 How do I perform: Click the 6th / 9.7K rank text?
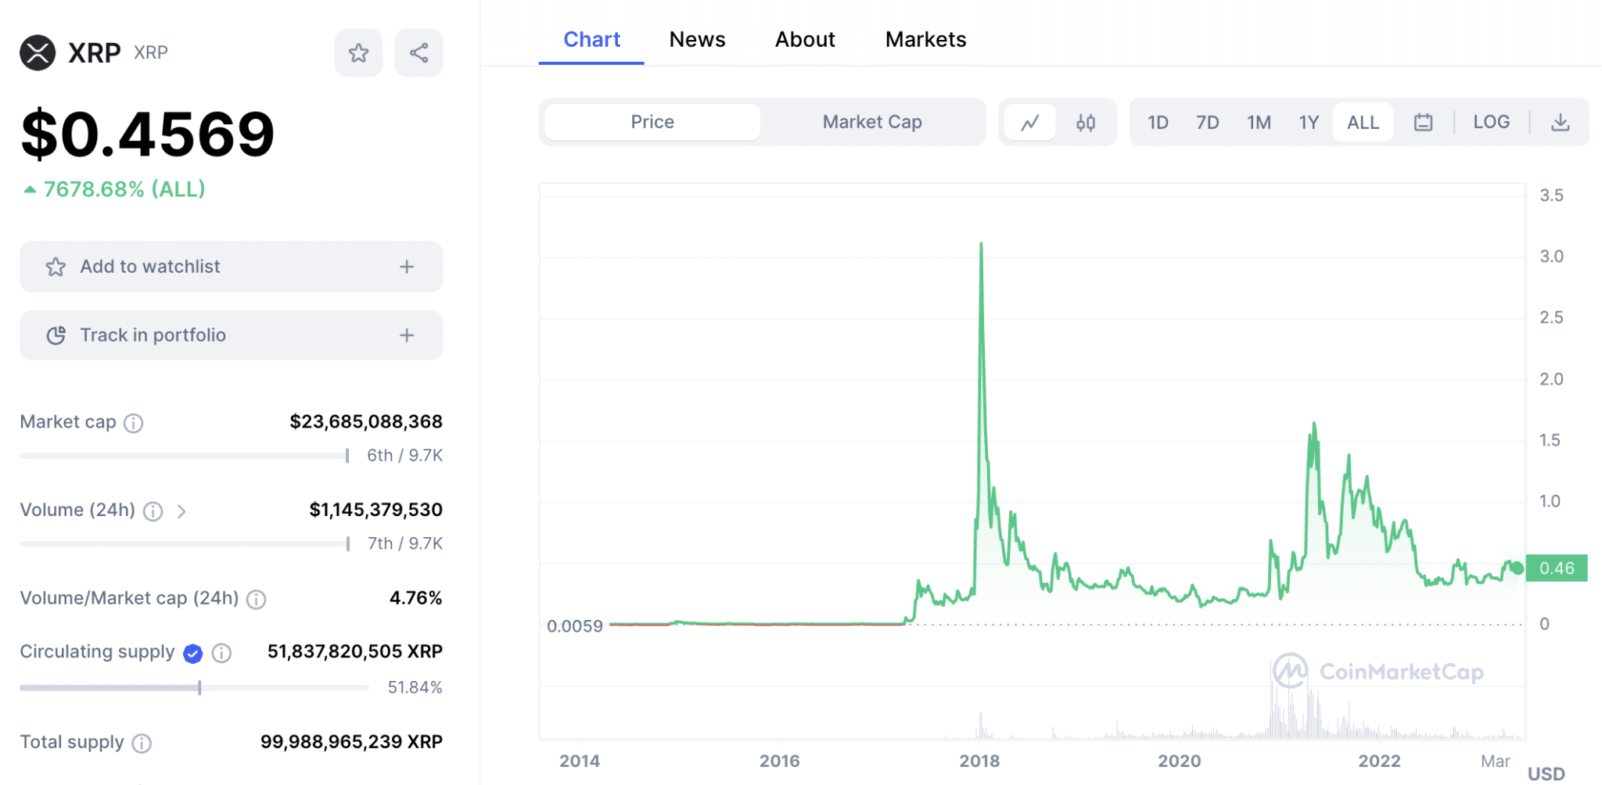coord(405,456)
